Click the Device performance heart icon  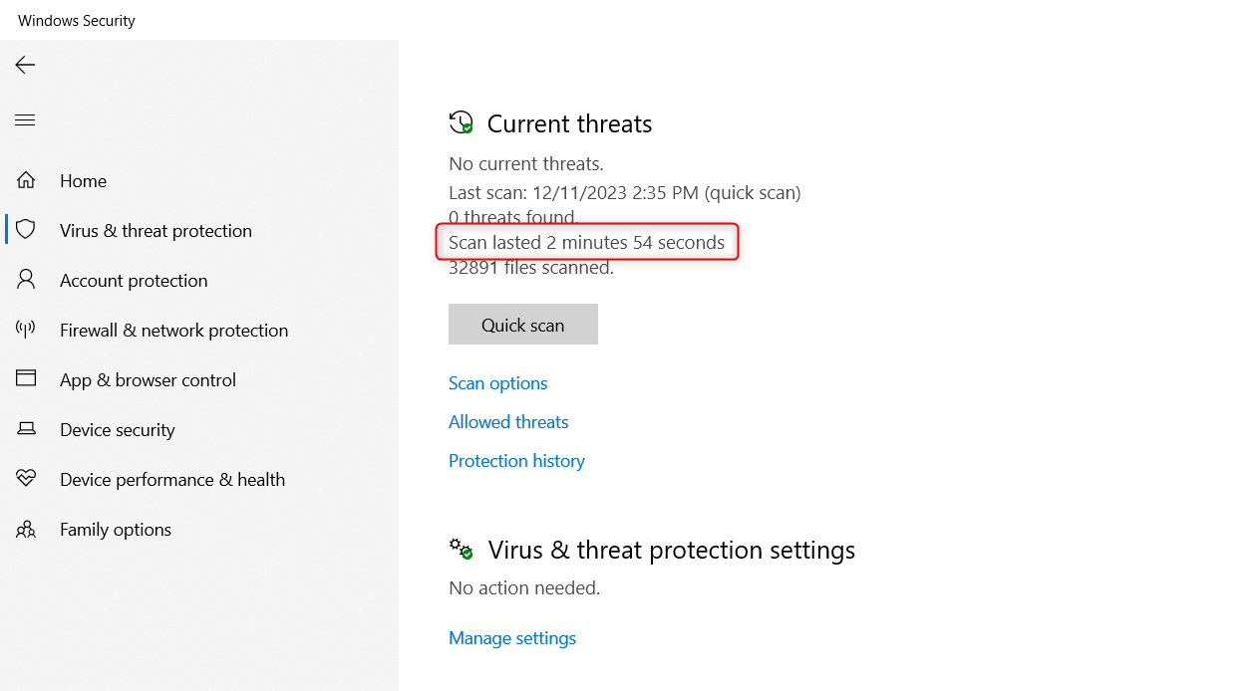(26, 479)
